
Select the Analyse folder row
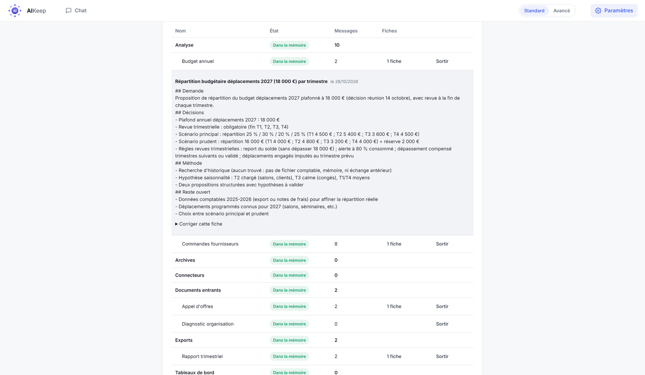[x=322, y=45]
